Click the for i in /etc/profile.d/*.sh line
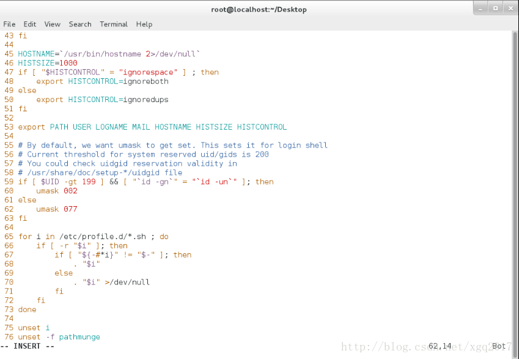This screenshot has width=519, height=359. [94, 237]
